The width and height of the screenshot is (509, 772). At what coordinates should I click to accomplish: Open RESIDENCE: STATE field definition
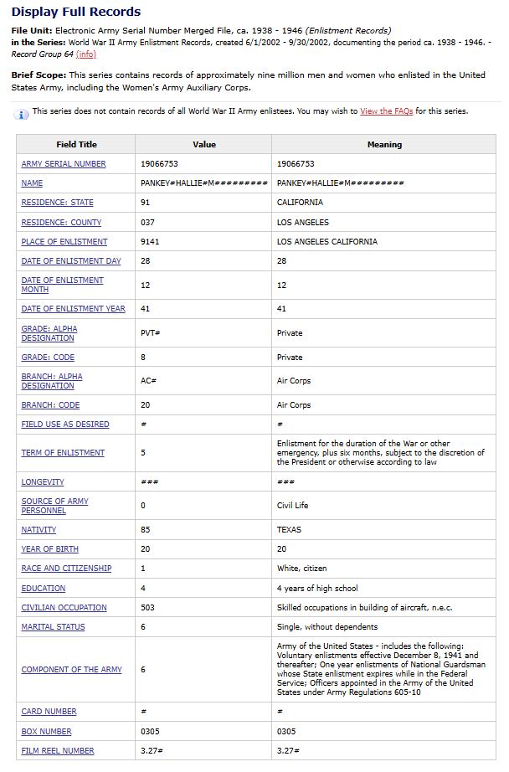coord(57,203)
